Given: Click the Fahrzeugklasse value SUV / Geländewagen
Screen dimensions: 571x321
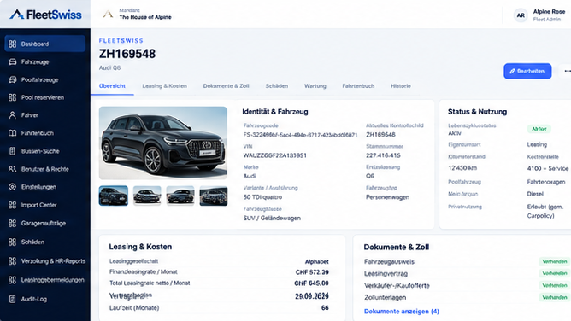Looking at the screenshot, I should [x=272, y=218].
